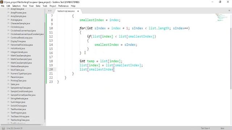Click the editor vertical scrollbar
232x130 pixels.
231,58
